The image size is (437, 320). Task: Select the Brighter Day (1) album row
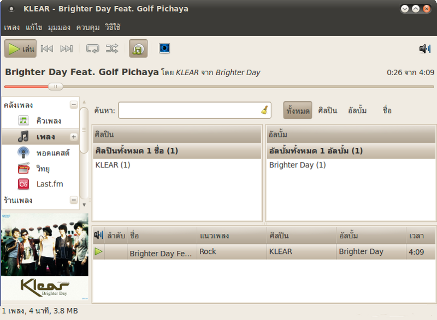351,165
